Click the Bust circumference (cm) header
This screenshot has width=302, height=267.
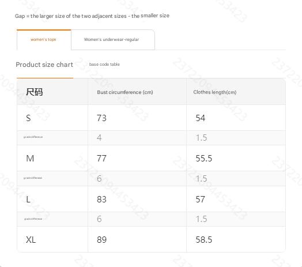125,92
